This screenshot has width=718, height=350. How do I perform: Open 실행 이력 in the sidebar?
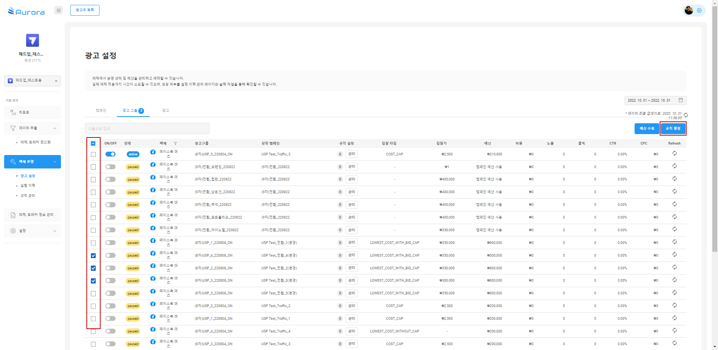click(28, 186)
